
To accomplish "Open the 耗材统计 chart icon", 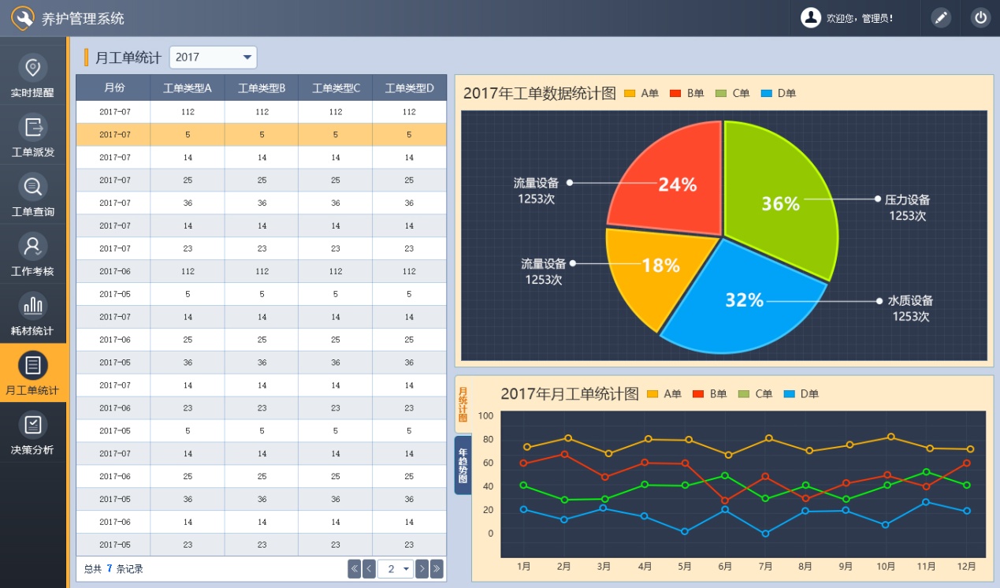I will pyautogui.click(x=33, y=306).
